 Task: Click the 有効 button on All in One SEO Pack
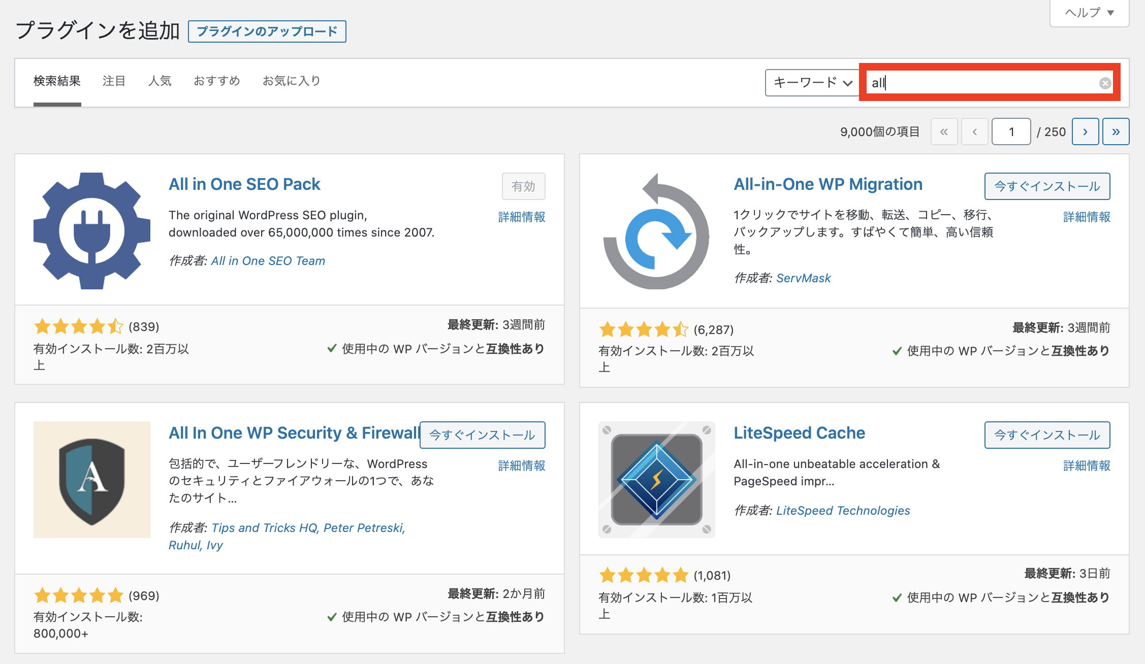click(x=524, y=186)
